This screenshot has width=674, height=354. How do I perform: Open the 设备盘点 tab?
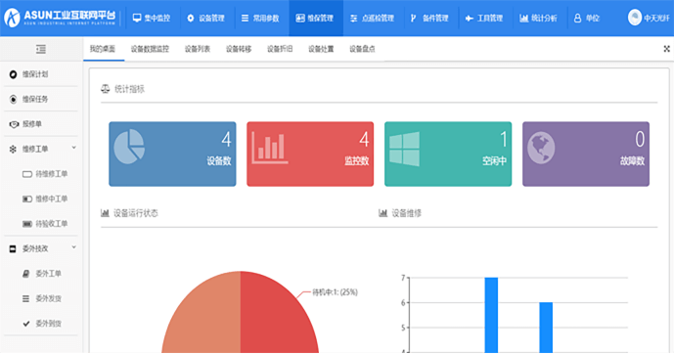(362, 49)
